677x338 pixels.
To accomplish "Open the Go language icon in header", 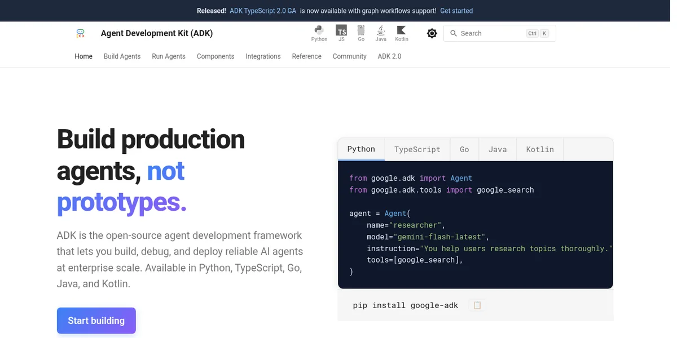I will click(361, 33).
